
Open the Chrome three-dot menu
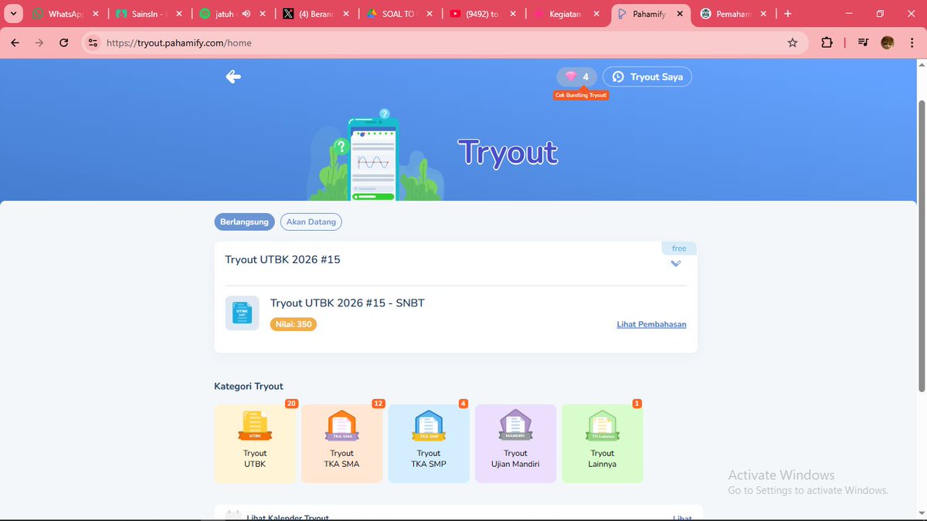912,43
